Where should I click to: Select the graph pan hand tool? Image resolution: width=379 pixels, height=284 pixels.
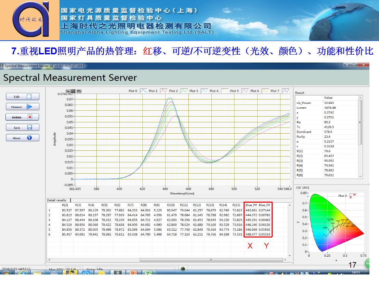pyautogui.click(x=79, y=91)
